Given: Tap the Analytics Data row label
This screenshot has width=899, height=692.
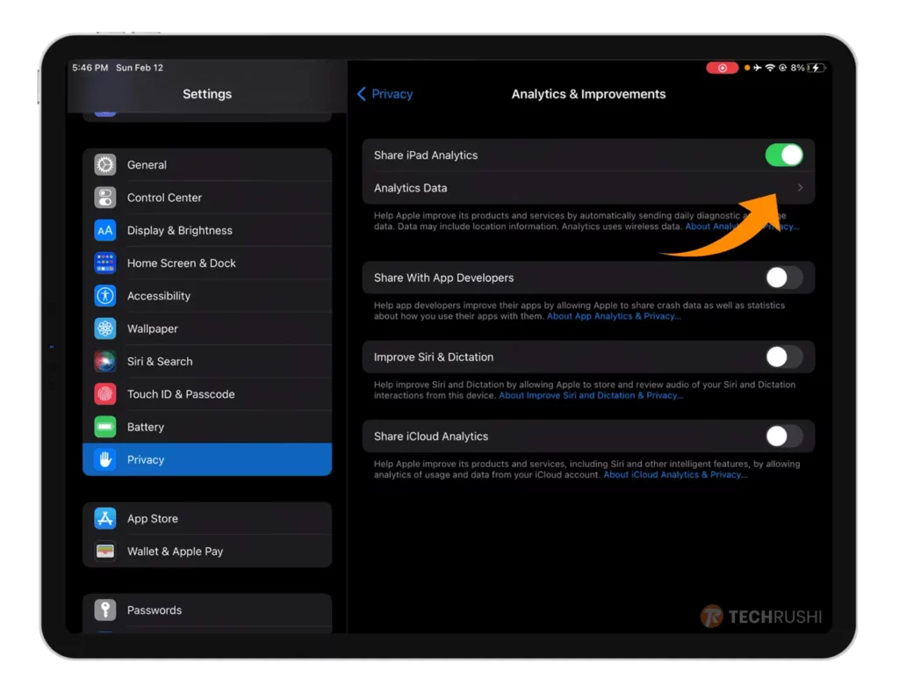Looking at the screenshot, I should coord(411,187).
